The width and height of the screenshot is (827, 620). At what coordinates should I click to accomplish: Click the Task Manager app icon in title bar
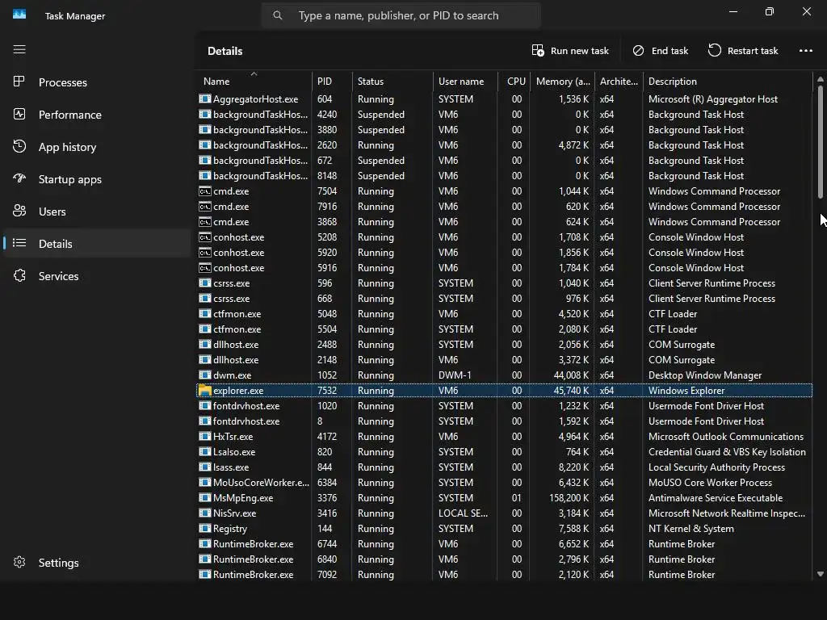[19, 15]
